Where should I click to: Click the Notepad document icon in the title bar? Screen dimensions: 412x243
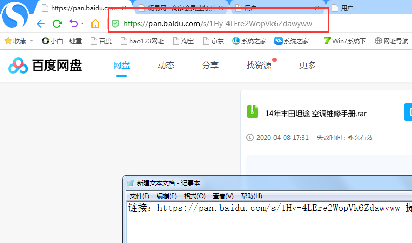[131, 183]
